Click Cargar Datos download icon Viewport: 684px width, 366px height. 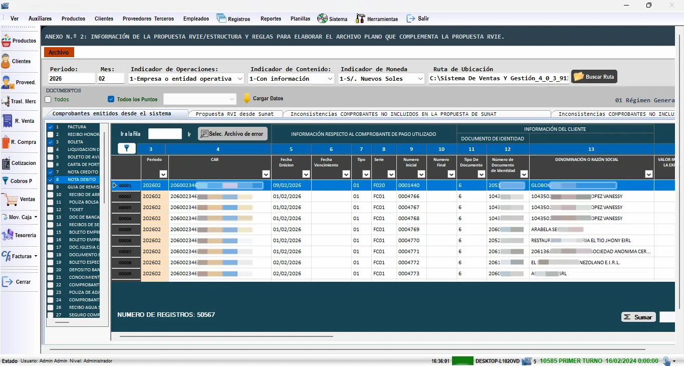(247, 98)
